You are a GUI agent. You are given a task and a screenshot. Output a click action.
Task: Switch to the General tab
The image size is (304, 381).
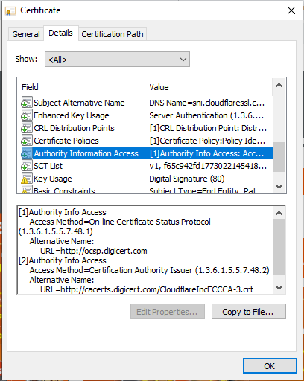pyautogui.click(x=26, y=34)
